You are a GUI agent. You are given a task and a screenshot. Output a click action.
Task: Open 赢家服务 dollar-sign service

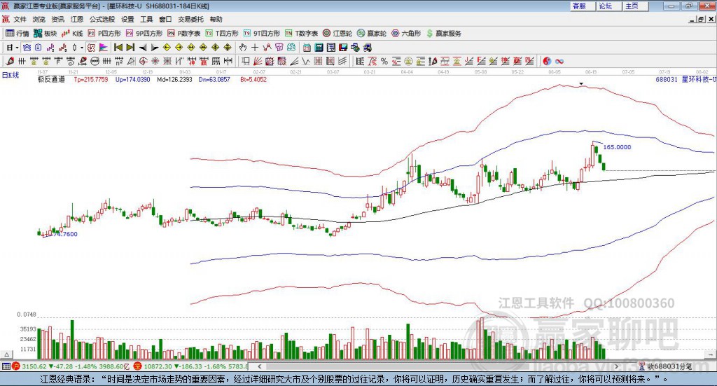(x=443, y=34)
